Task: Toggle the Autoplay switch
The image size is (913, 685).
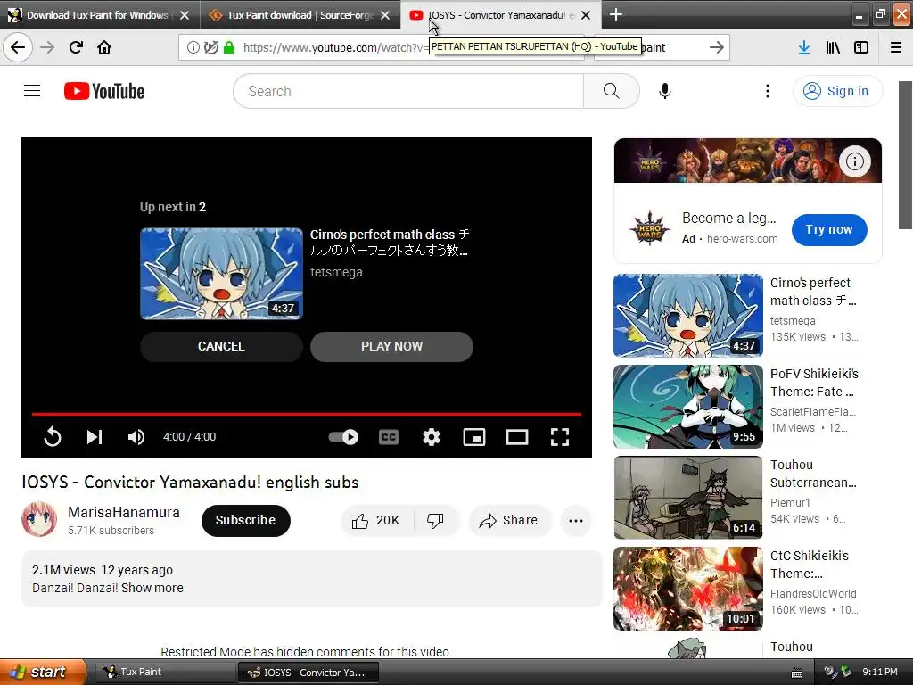Action: [x=343, y=437]
